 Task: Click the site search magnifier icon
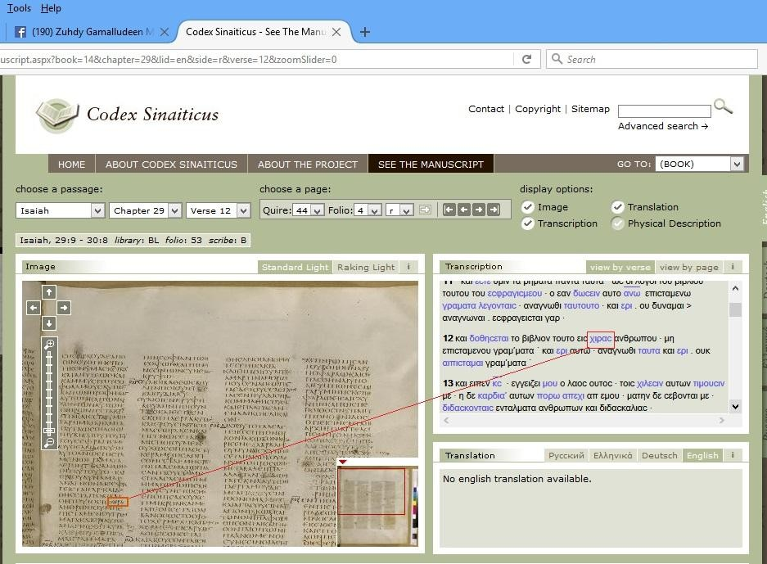[x=723, y=106]
